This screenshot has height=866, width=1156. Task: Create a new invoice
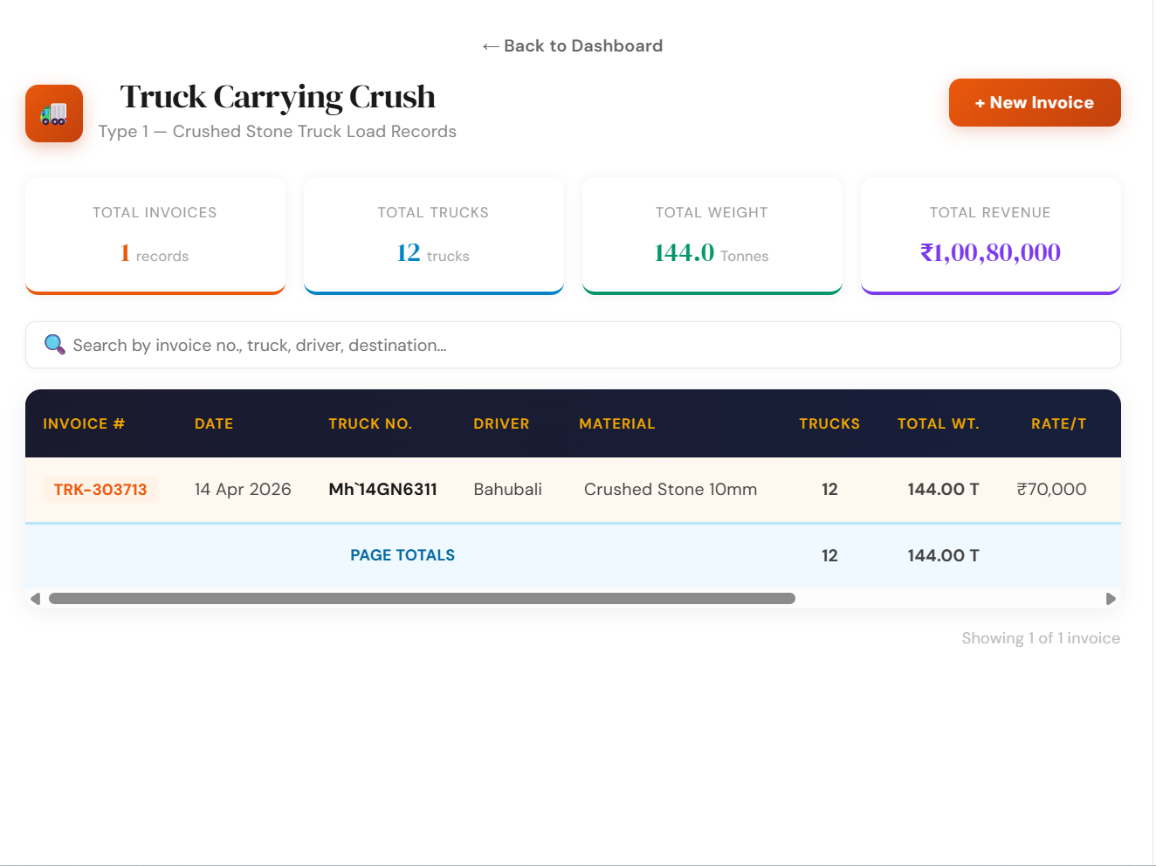point(1035,103)
